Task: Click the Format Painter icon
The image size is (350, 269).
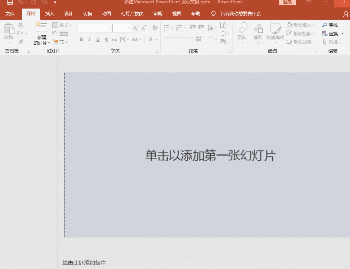Action: coord(20,42)
